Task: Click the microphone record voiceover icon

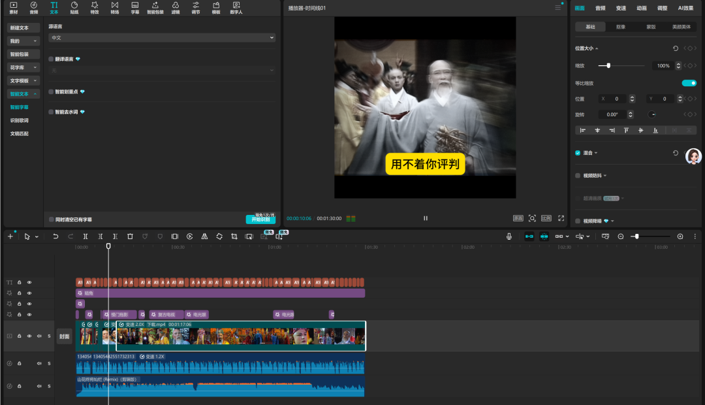Action: tap(509, 236)
